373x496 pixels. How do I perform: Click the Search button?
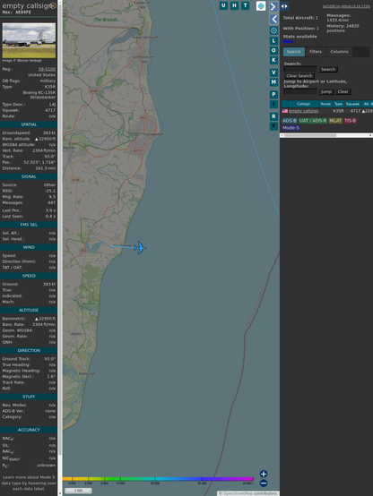(328, 69)
